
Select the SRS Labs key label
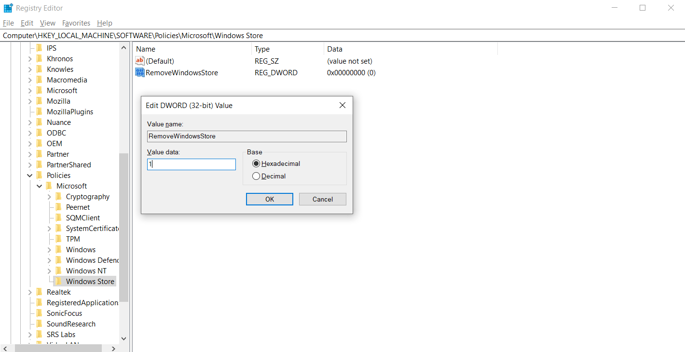coord(61,334)
